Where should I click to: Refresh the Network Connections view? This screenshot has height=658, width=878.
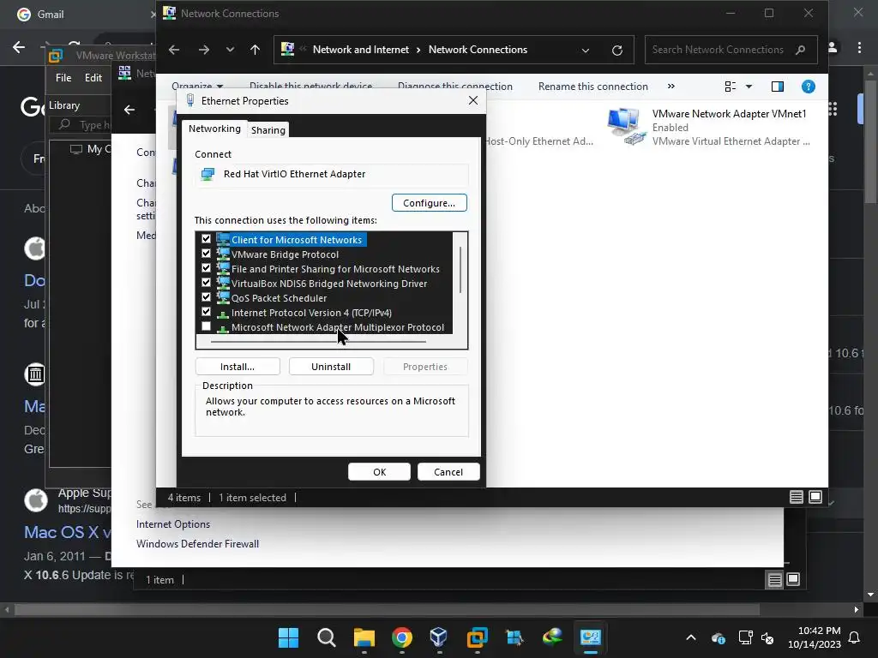point(617,50)
